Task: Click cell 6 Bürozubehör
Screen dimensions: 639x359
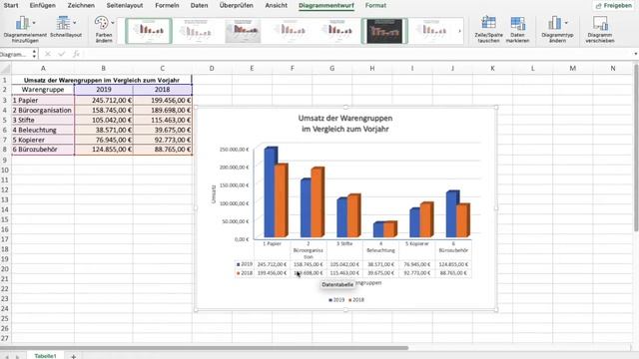Action: (43, 150)
